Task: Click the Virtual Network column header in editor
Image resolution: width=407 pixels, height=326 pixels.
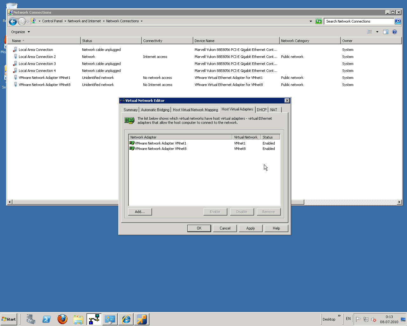Action: tap(246, 137)
